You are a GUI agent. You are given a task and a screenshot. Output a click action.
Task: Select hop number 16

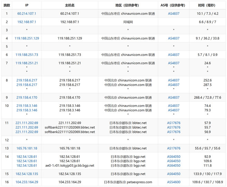[7, 182]
